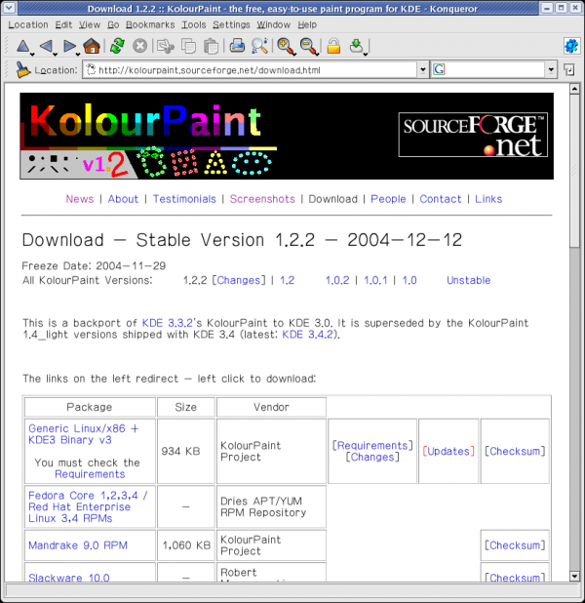This screenshot has height=603, width=585.
Task: Open the Back button history dropdown arrow
Action: point(55,54)
